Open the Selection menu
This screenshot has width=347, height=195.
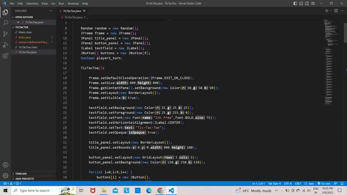pyautogui.click(x=32, y=4)
